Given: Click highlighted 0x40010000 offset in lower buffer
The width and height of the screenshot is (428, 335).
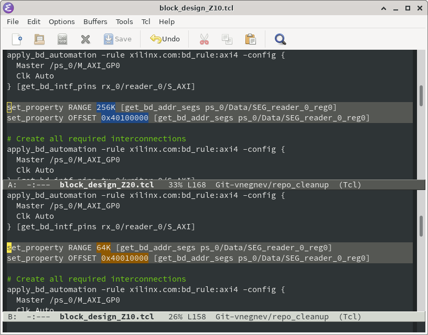Looking at the screenshot, I should [x=125, y=258].
